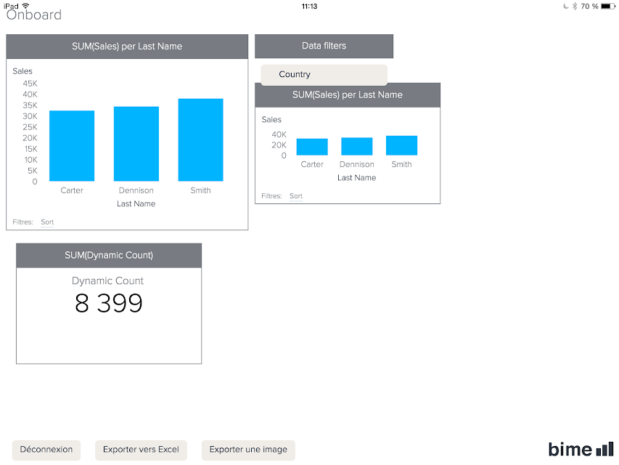Viewport: 619px width, 465px height.
Task: Tap the Bluetooth status icon
Action: tap(575, 6)
